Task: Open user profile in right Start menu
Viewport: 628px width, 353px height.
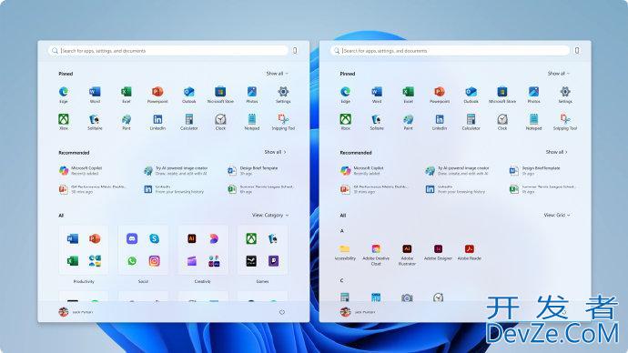Action: coord(358,312)
